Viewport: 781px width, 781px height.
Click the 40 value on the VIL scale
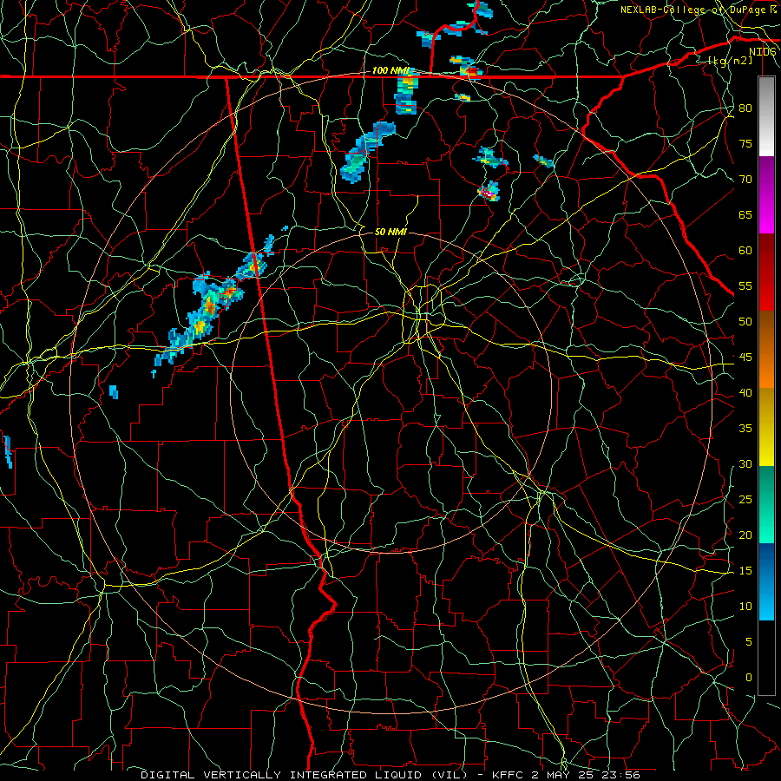click(745, 393)
